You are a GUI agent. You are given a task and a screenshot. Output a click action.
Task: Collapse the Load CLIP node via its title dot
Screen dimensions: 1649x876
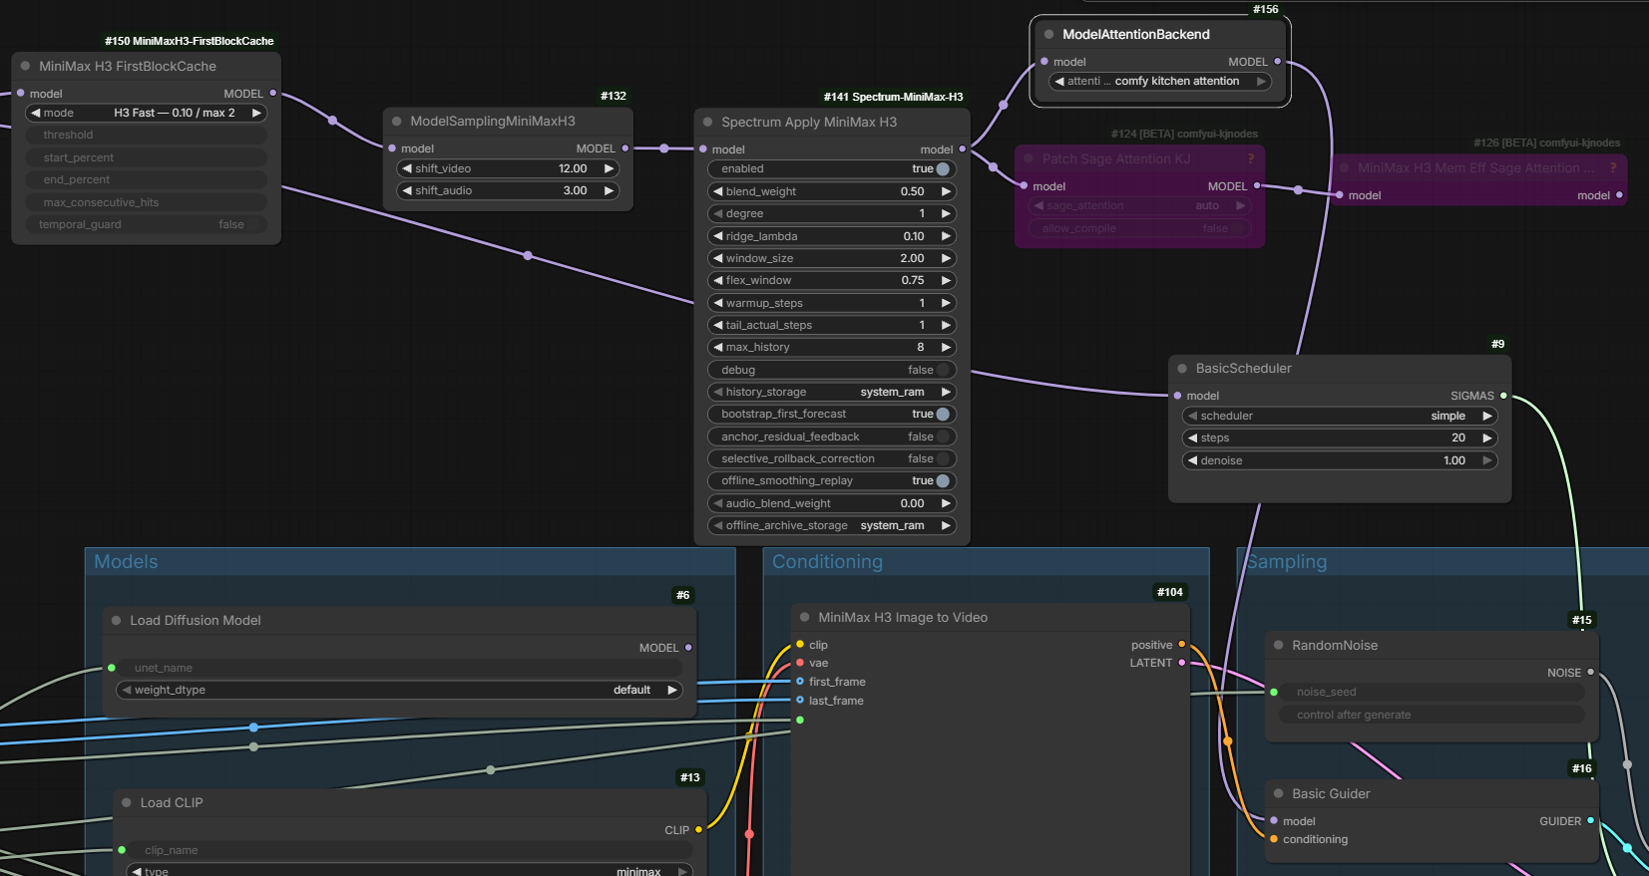127,803
